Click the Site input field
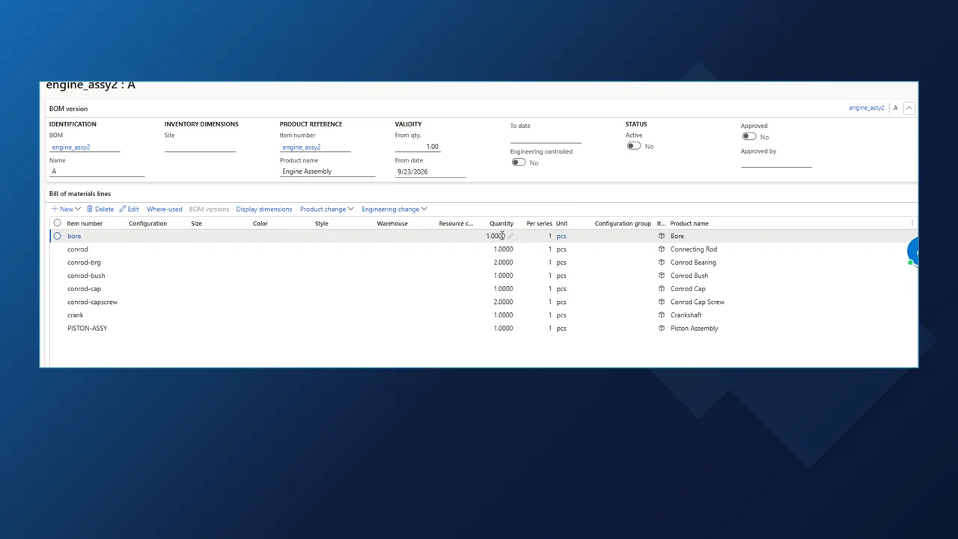 coord(200,147)
